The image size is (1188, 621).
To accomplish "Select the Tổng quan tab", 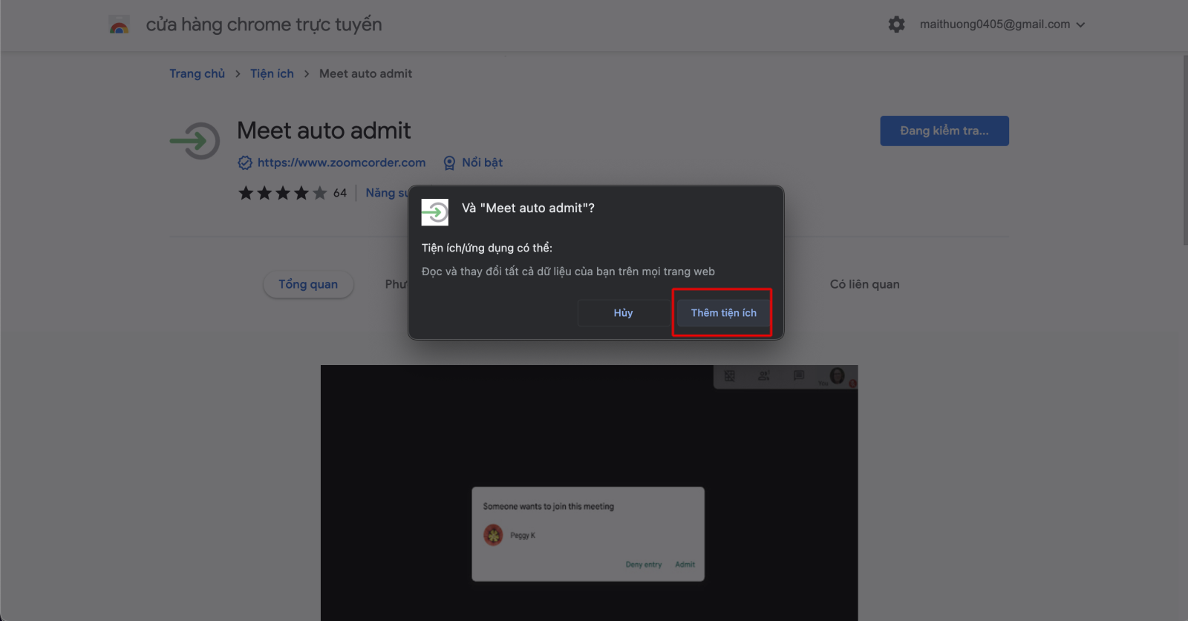I will click(x=308, y=284).
